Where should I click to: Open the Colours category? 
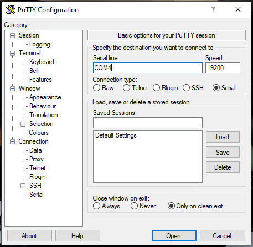click(39, 133)
